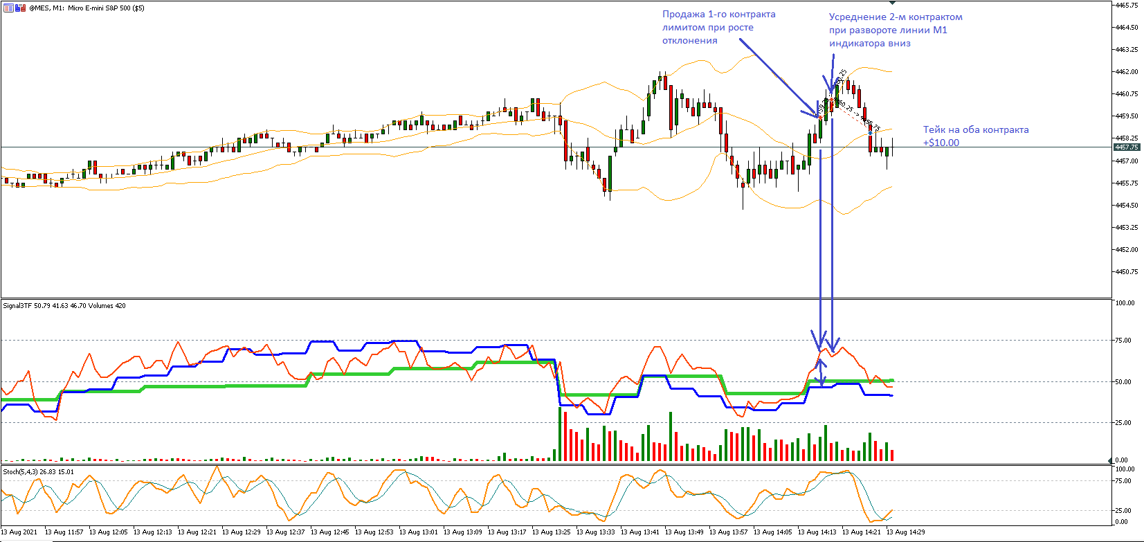
Task: Click the '13 Aug 13:41' time label
Action: click(x=640, y=532)
